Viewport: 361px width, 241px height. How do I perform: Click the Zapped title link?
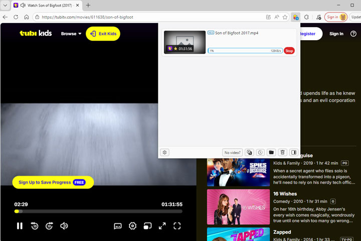282,232
